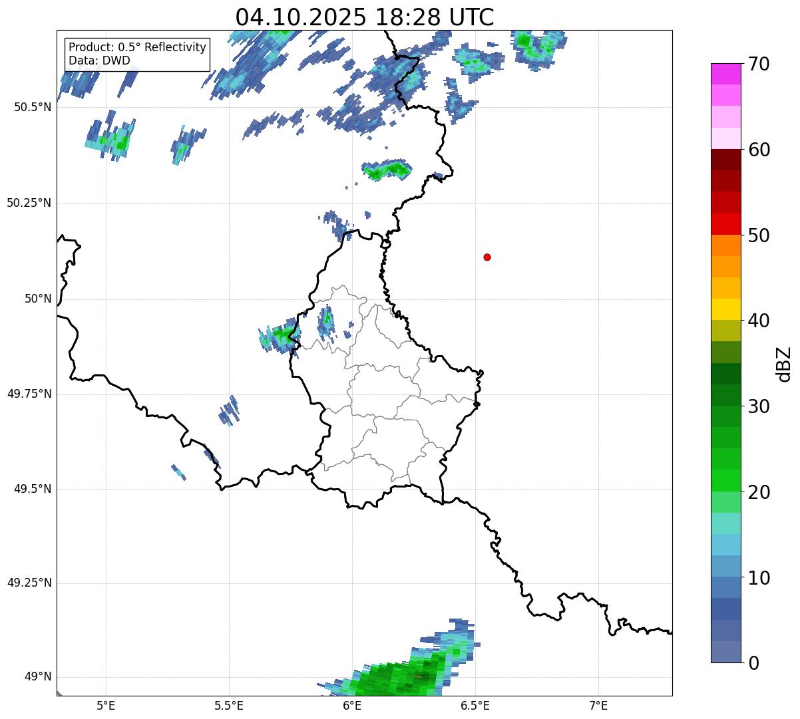800x719 pixels.
Task: Click the 5.5°E longitude label
Action: [229, 705]
